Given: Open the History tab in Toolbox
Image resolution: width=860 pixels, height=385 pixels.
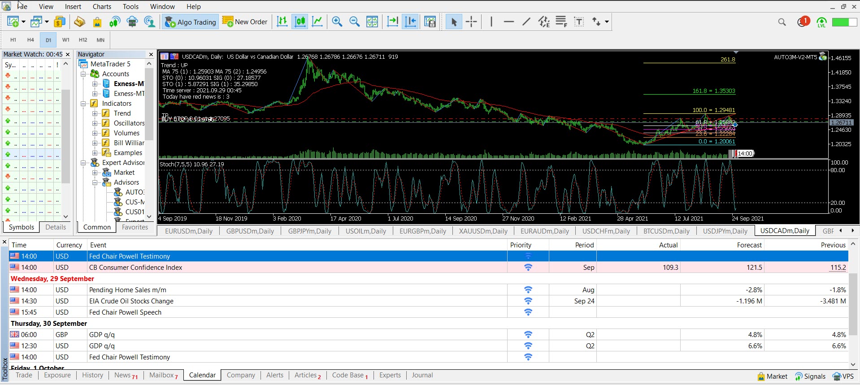Looking at the screenshot, I should point(93,375).
